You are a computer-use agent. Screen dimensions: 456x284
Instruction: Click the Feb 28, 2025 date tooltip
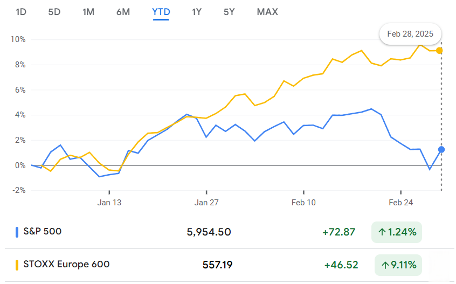(x=410, y=33)
